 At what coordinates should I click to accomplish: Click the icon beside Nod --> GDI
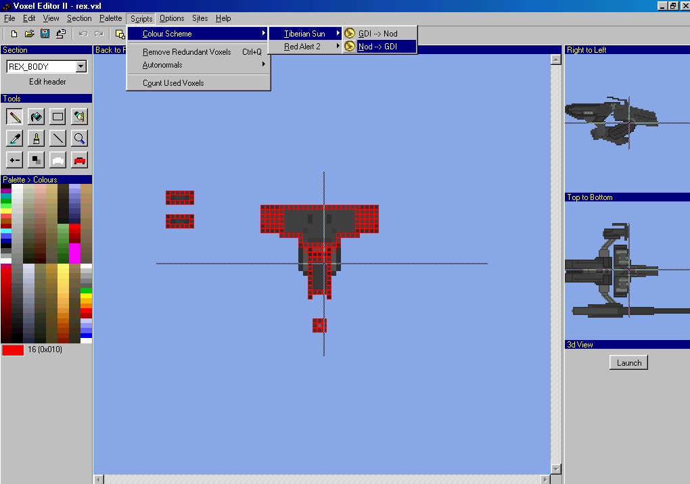pos(350,46)
